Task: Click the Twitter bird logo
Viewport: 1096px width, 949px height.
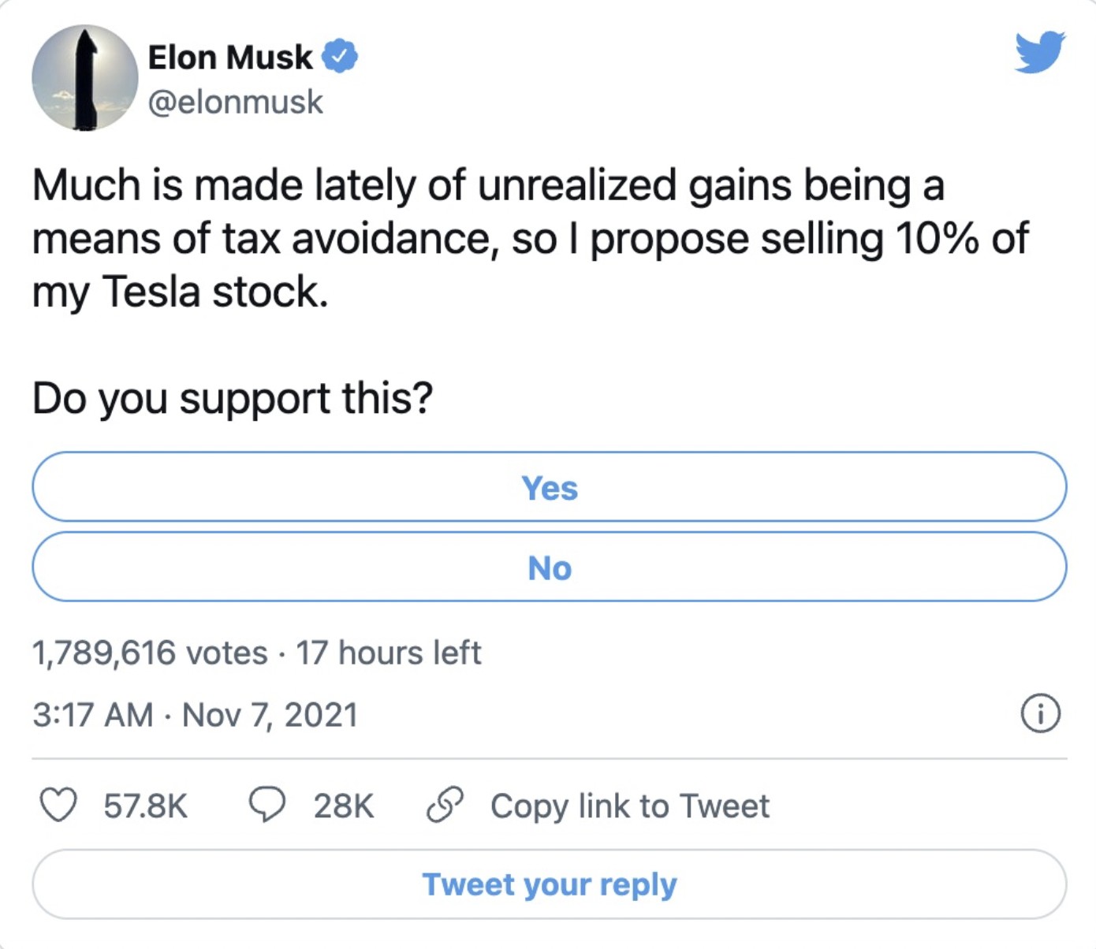Action: click(1040, 52)
